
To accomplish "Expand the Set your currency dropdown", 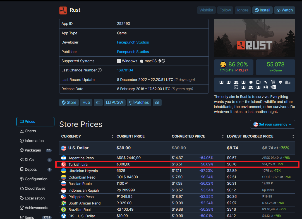I will [x=272, y=124].
